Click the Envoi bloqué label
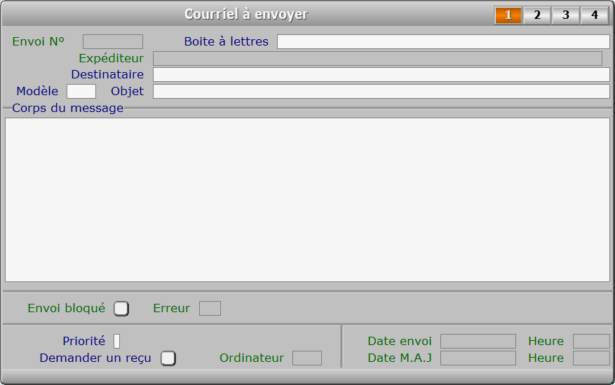 point(67,308)
